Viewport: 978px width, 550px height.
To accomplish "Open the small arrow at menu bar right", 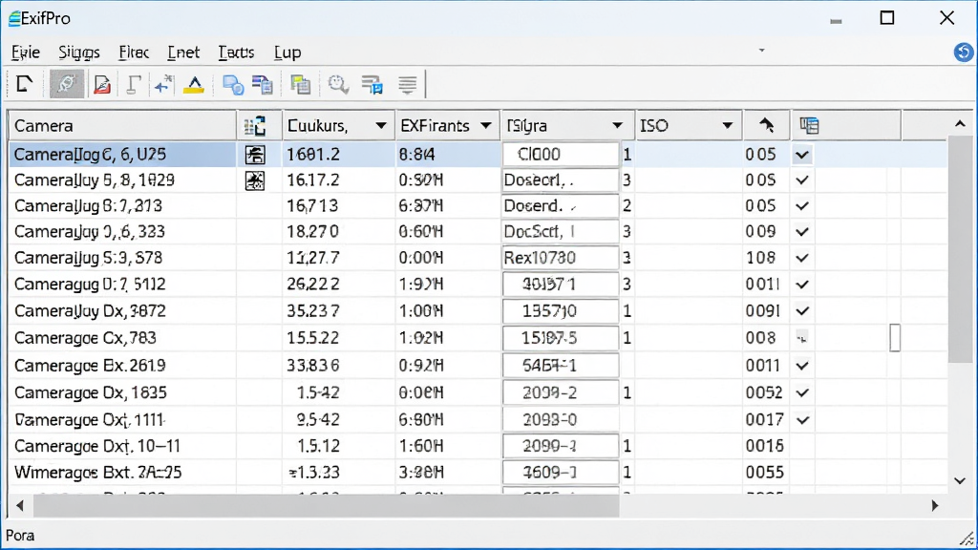I will 761,51.
